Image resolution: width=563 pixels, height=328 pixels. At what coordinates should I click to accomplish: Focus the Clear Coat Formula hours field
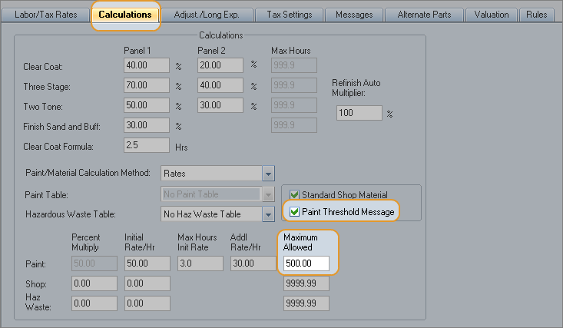pyautogui.click(x=146, y=145)
